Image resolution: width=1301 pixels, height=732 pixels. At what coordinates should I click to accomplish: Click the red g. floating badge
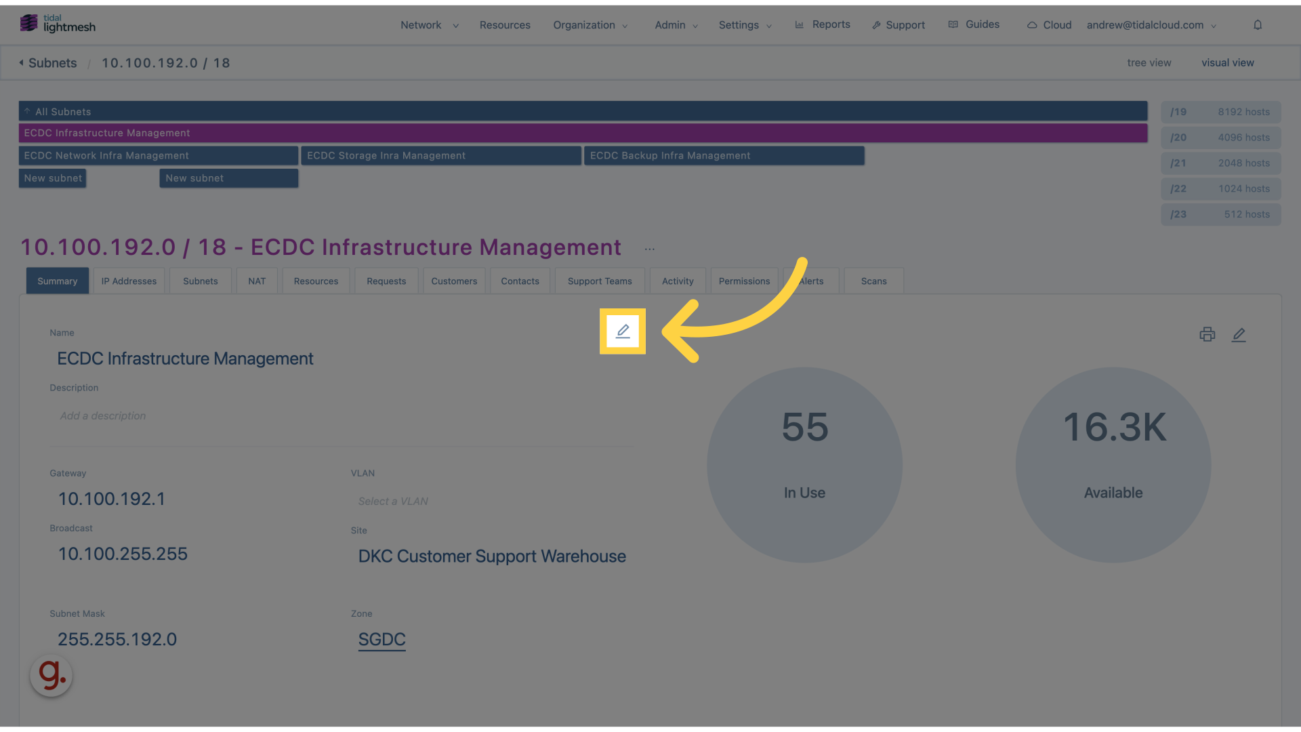(51, 675)
